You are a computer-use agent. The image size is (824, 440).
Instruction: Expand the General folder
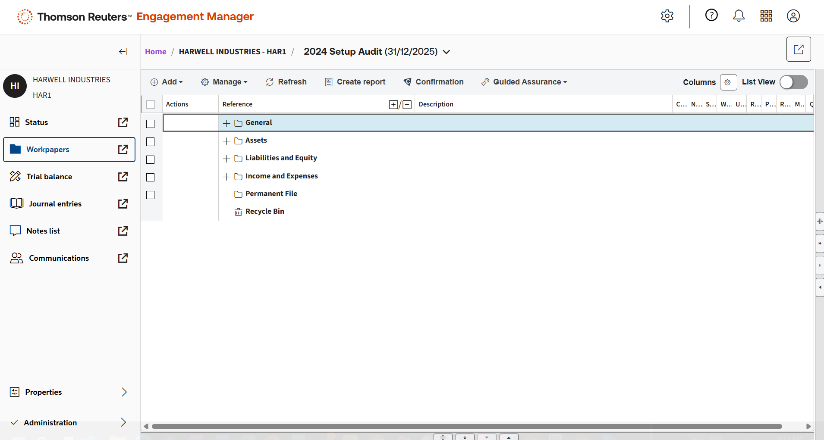pyautogui.click(x=226, y=123)
